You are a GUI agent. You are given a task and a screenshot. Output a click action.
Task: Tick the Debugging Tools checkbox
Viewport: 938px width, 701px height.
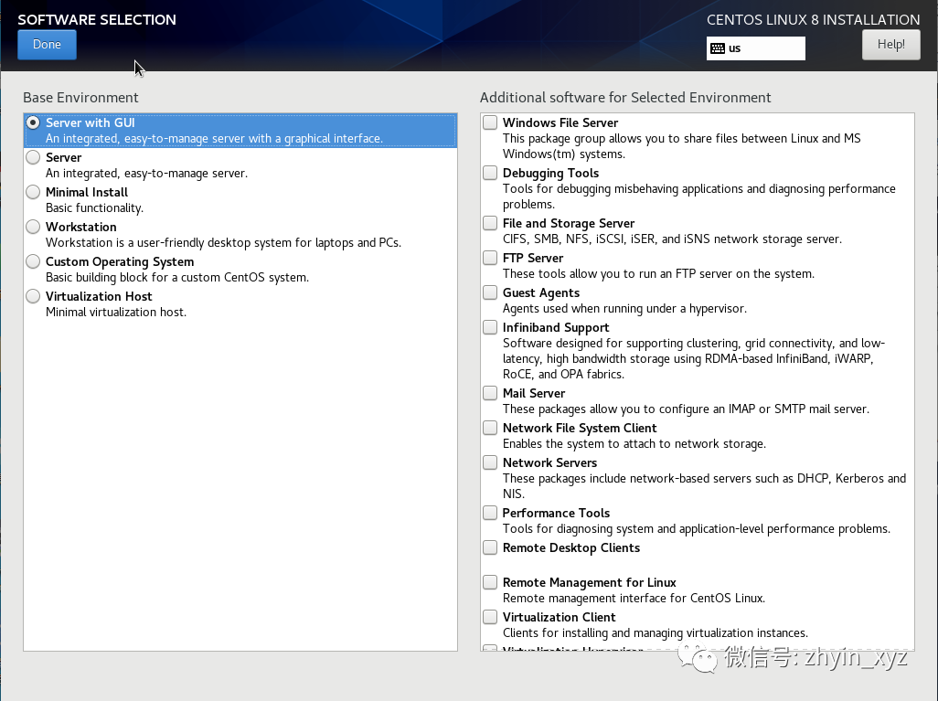point(490,173)
